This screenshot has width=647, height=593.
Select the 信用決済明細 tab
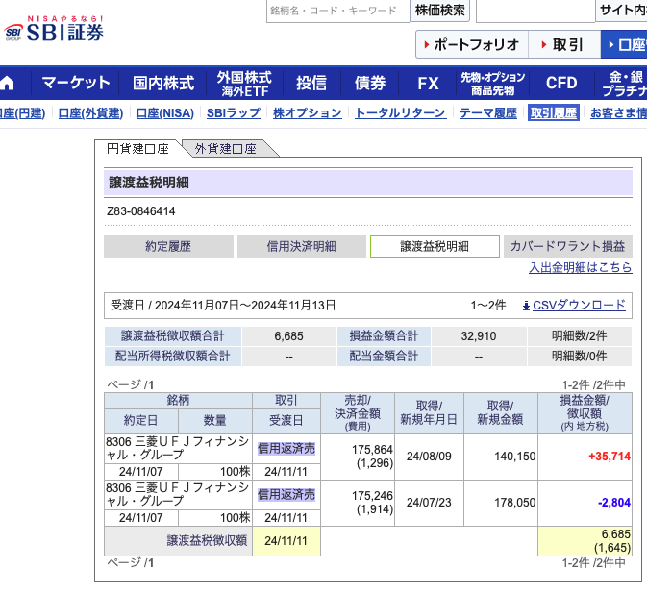(301, 246)
